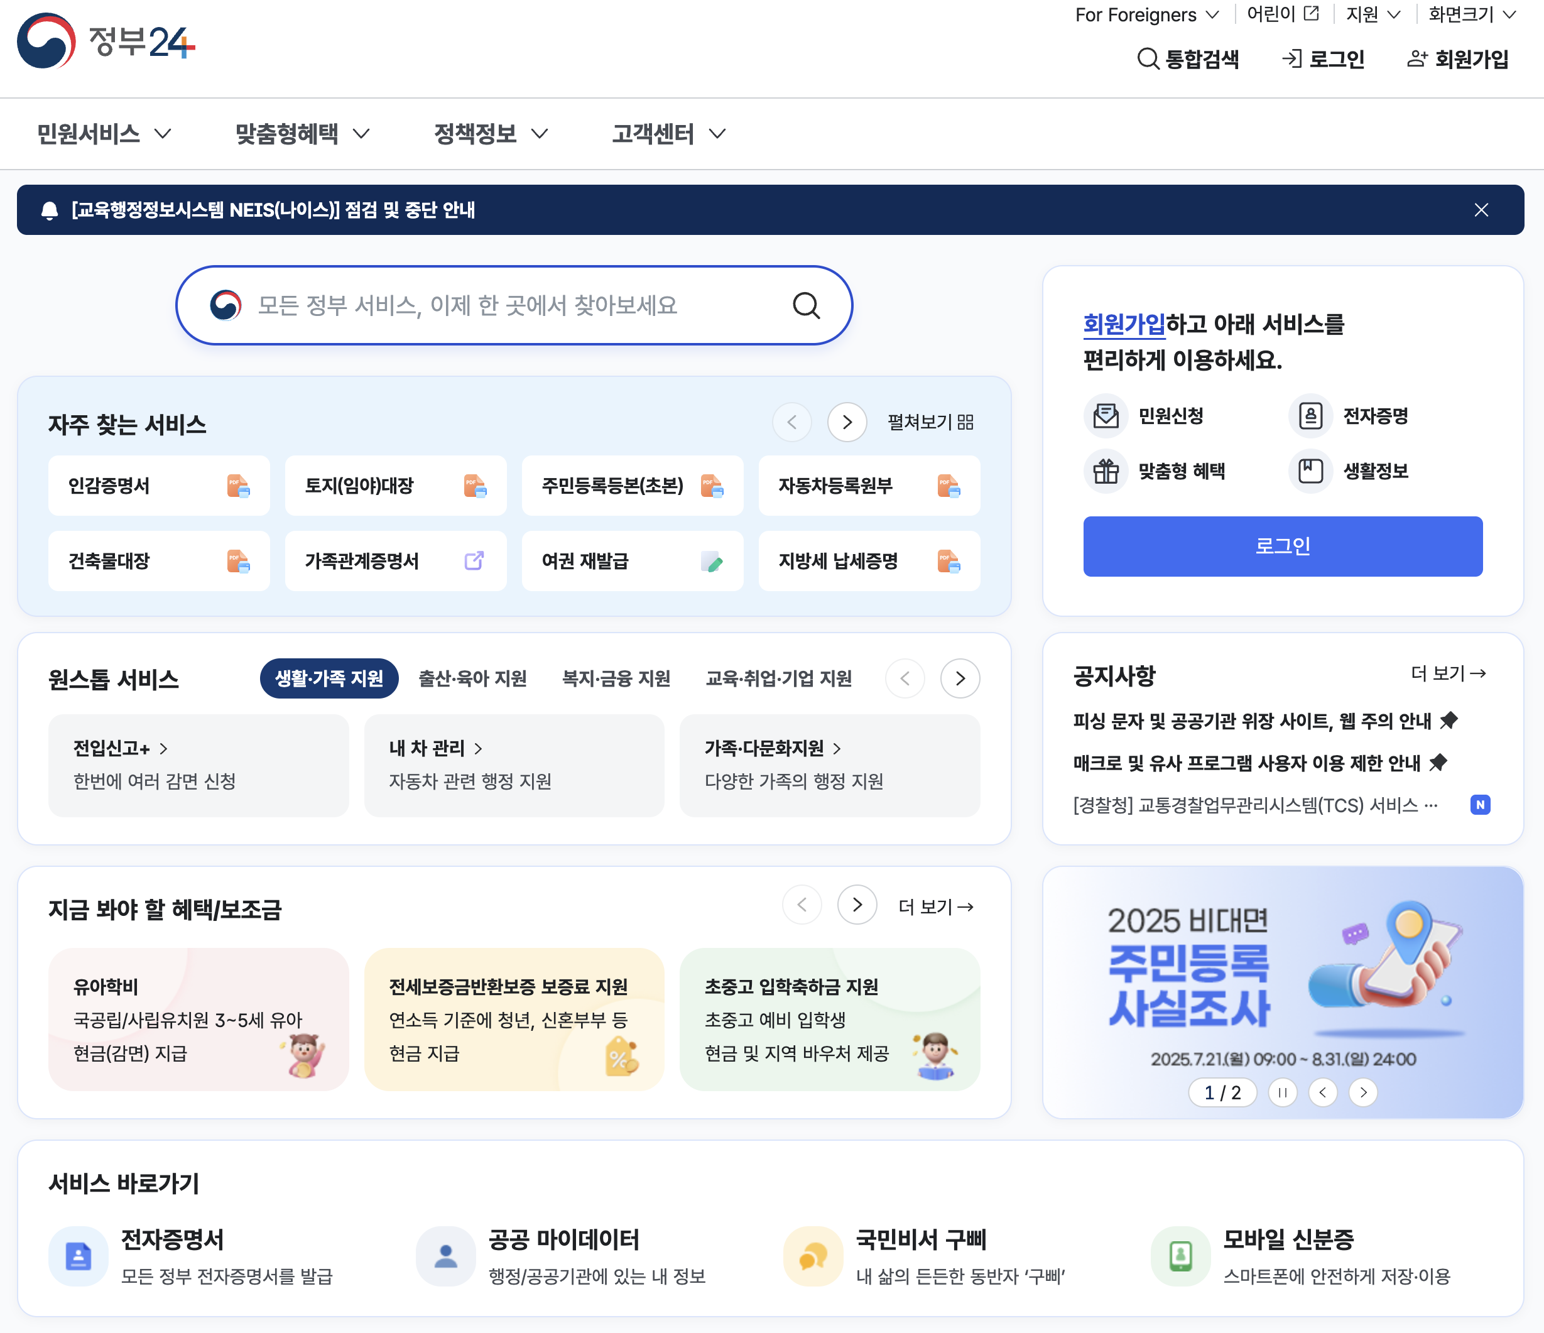1544x1333 pixels.
Task: Dismiss the NEIS notice banner
Action: (x=1481, y=210)
